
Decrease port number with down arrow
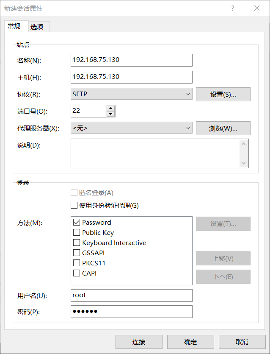(x=111, y=114)
